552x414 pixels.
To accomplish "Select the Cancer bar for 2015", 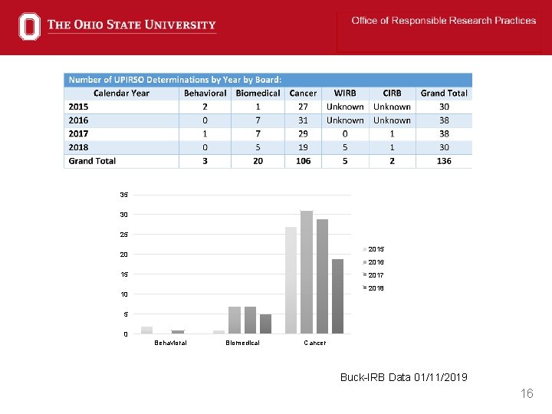I will click(291, 281).
